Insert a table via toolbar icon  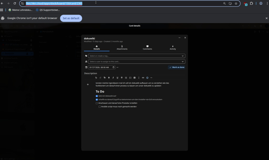134,78
